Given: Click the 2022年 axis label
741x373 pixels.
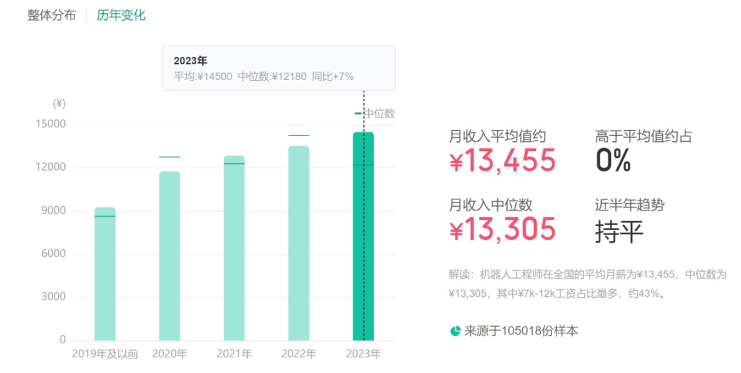Looking at the screenshot, I should (x=299, y=354).
